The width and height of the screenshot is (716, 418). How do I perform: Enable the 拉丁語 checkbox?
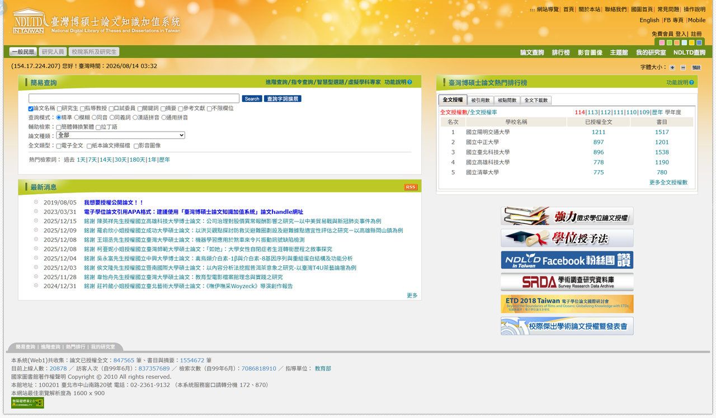[x=98, y=127]
